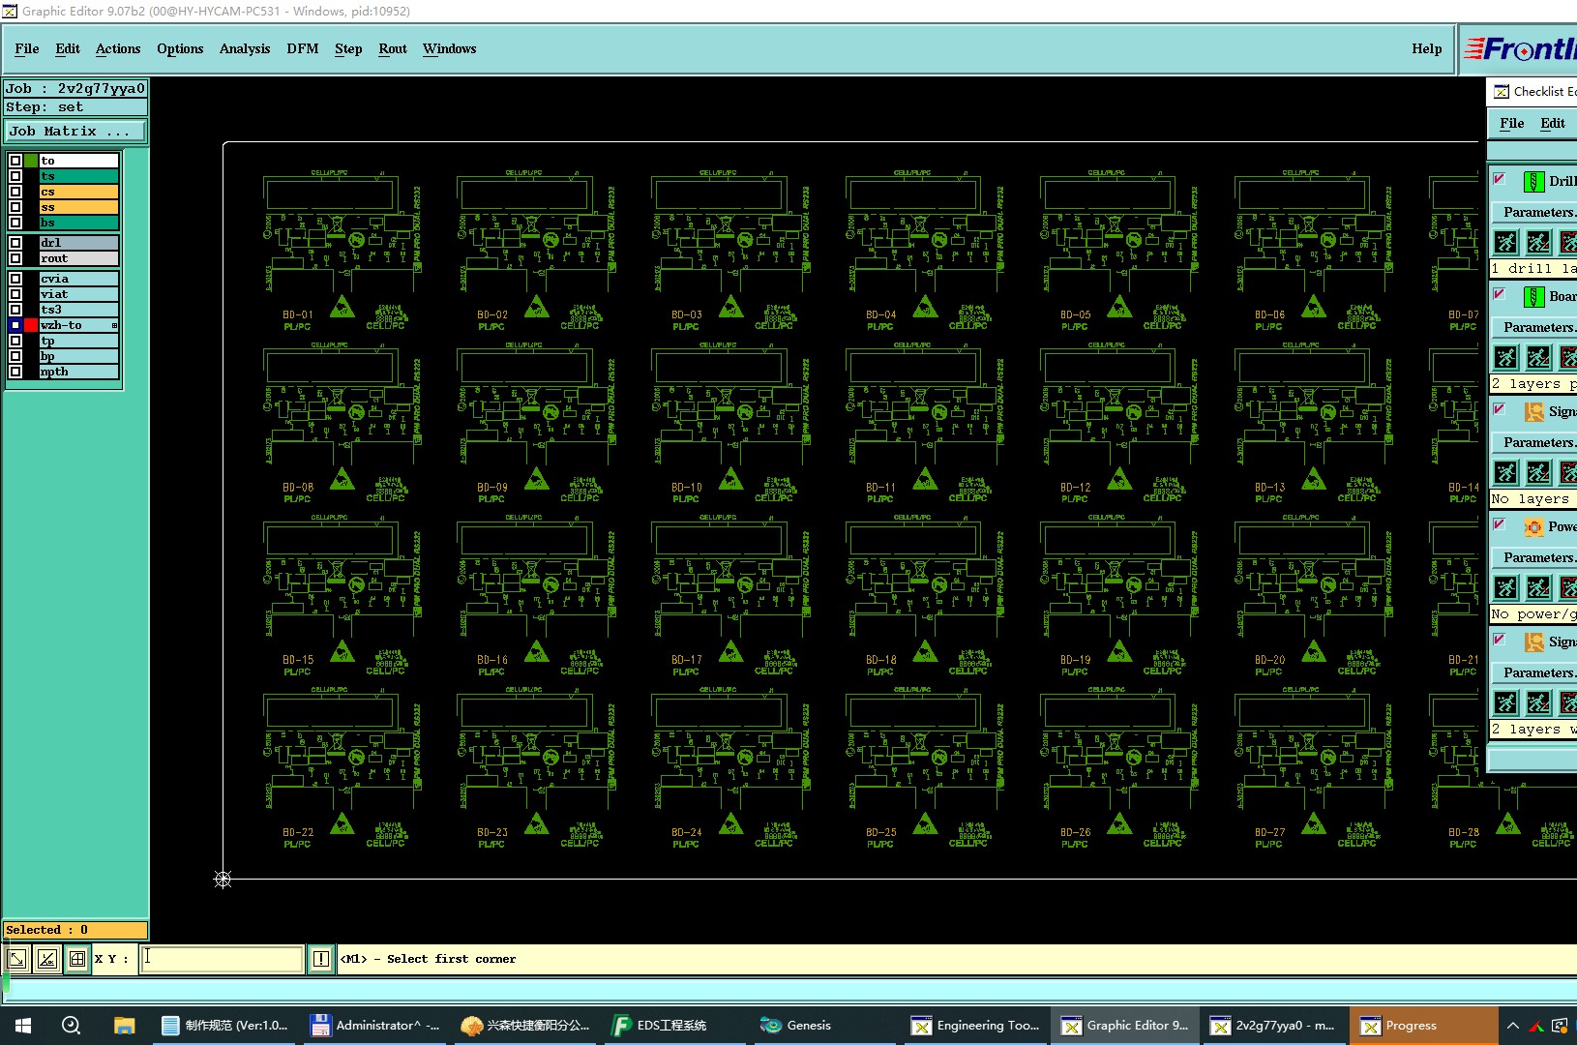The height and width of the screenshot is (1045, 1577).
Task: Open the Help menu
Action: [x=1426, y=48]
